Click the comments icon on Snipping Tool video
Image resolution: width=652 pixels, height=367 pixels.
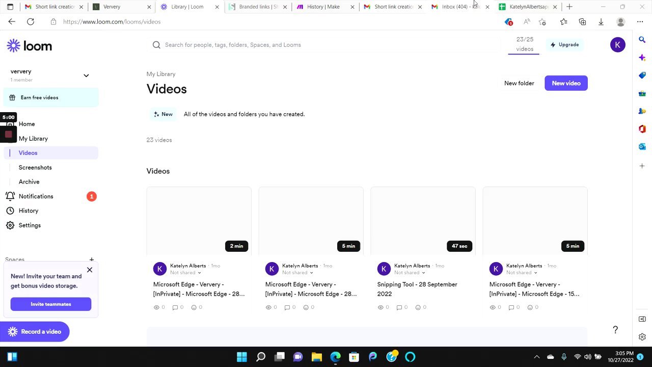click(399, 307)
